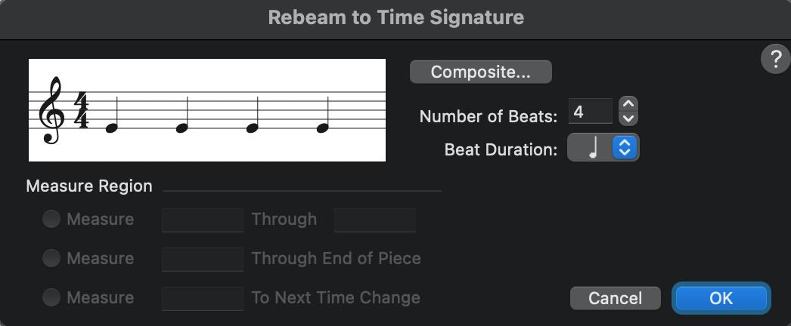
Task: Select the Measure Through radio button
Action: [x=51, y=220]
